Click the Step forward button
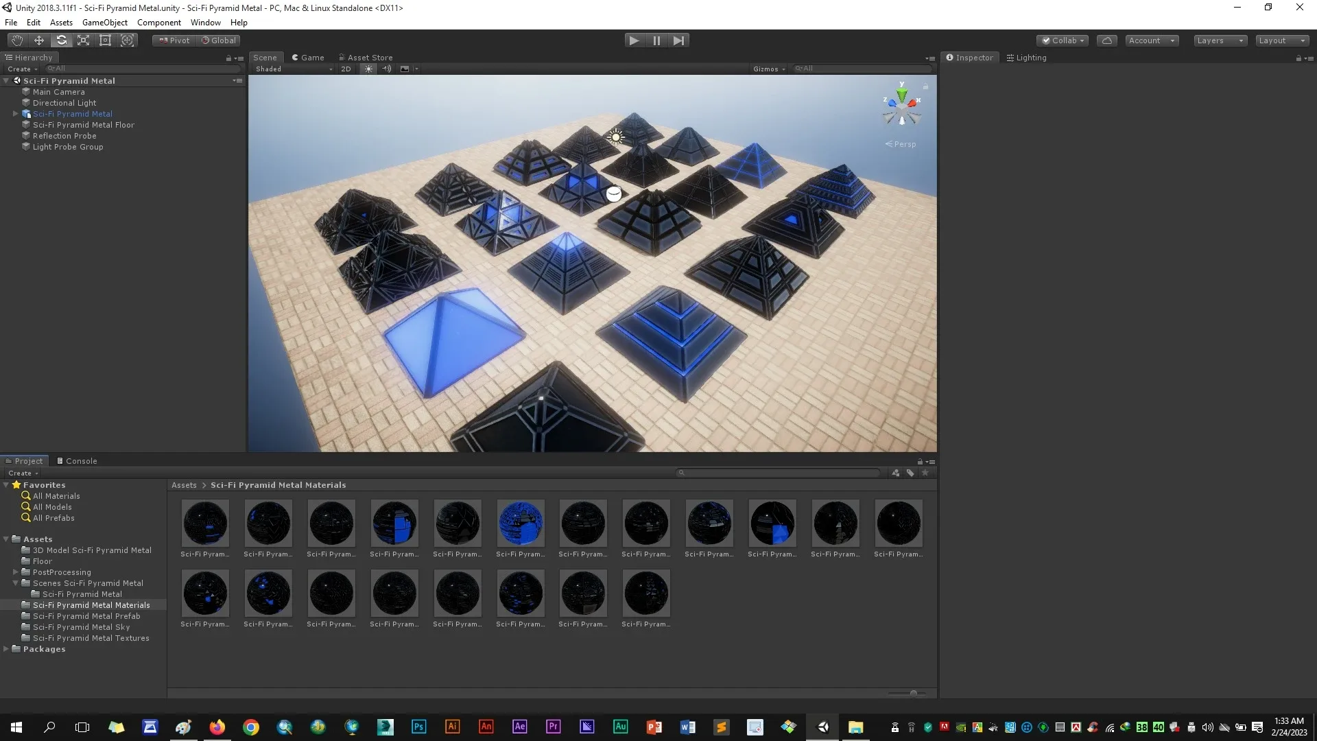This screenshot has height=741, width=1317. pyautogui.click(x=678, y=40)
